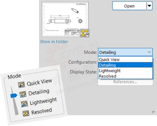The width and height of the screenshot is (157, 126).
Task: Click the blue Mode slider handle
Action: (14, 95)
